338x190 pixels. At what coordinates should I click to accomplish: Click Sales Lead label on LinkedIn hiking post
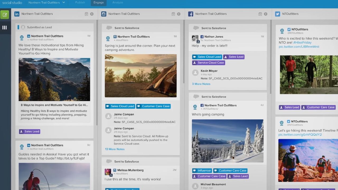(30, 131)
